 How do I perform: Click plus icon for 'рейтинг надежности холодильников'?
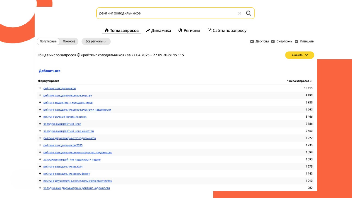(x=40, y=103)
